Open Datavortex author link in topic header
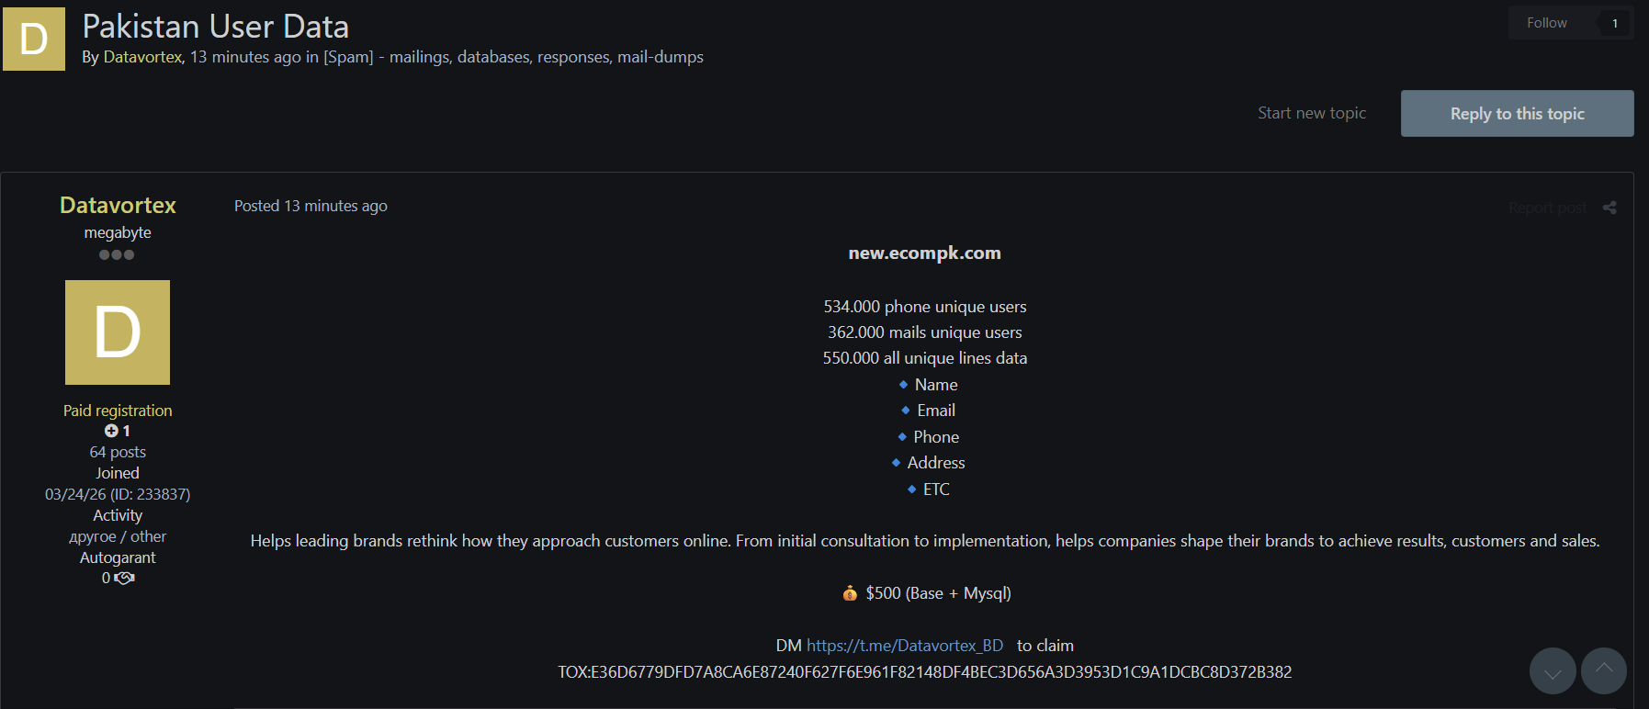 point(142,57)
